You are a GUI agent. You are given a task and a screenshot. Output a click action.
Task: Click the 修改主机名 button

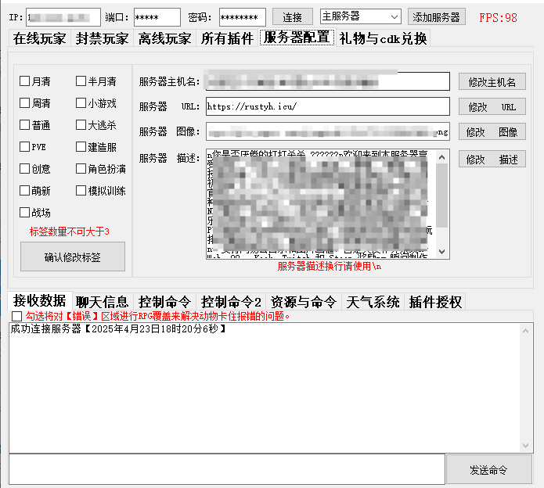pos(492,82)
